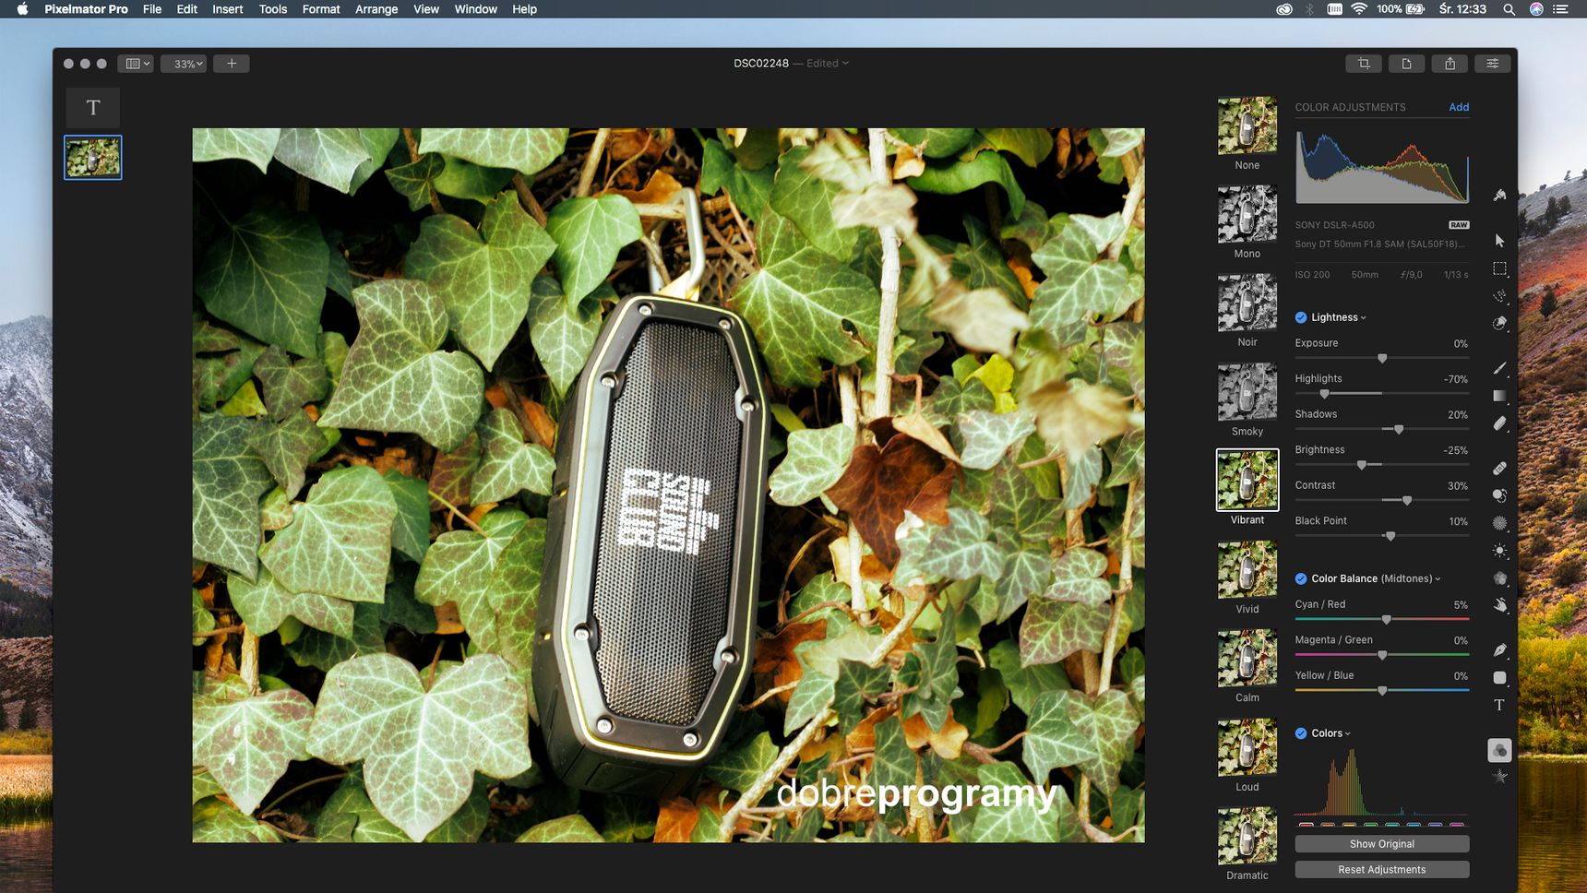
Task: Open the view layout dropdown in toolbar
Action: tap(136, 64)
